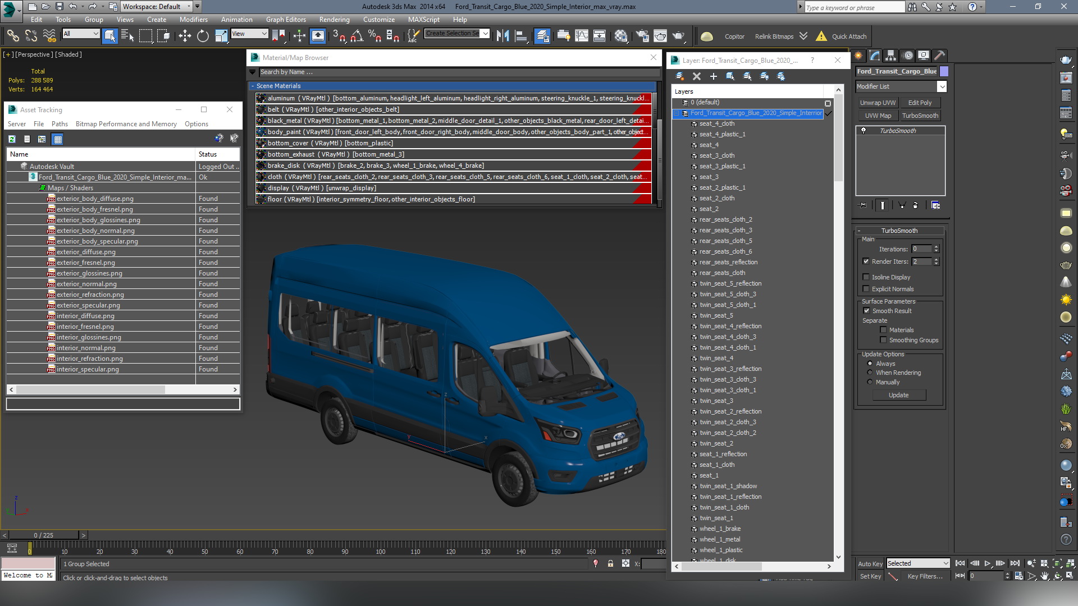
Task: Open the Graph Editors menu
Action: (x=286, y=20)
